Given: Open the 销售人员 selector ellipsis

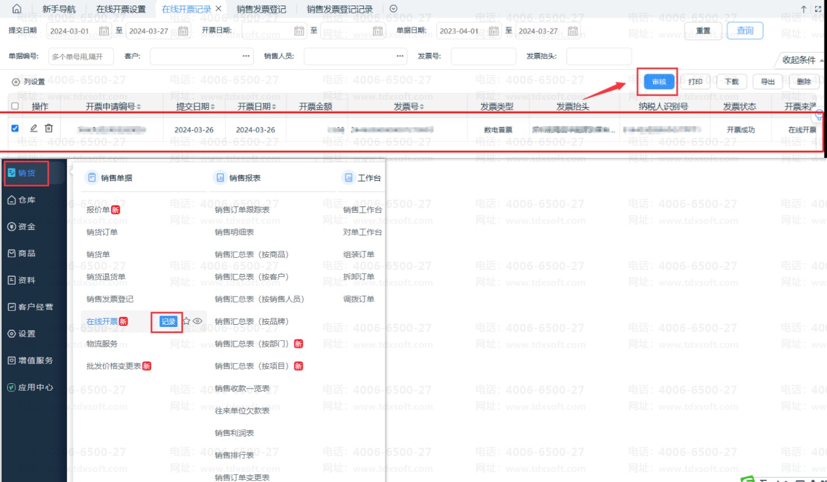Looking at the screenshot, I should pos(400,56).
